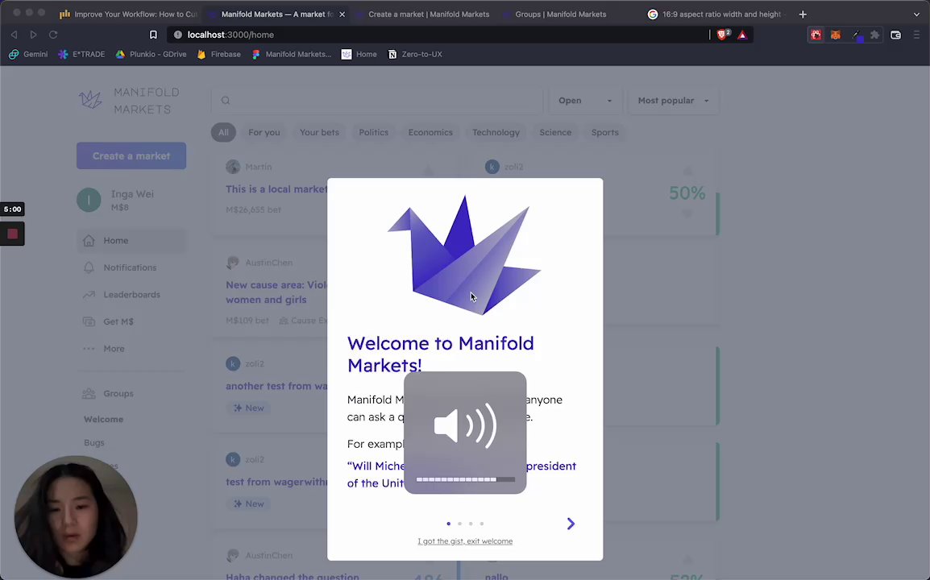Select the For you filter
The width and height of the screenshot is (930, 580).
coord(264,132)
